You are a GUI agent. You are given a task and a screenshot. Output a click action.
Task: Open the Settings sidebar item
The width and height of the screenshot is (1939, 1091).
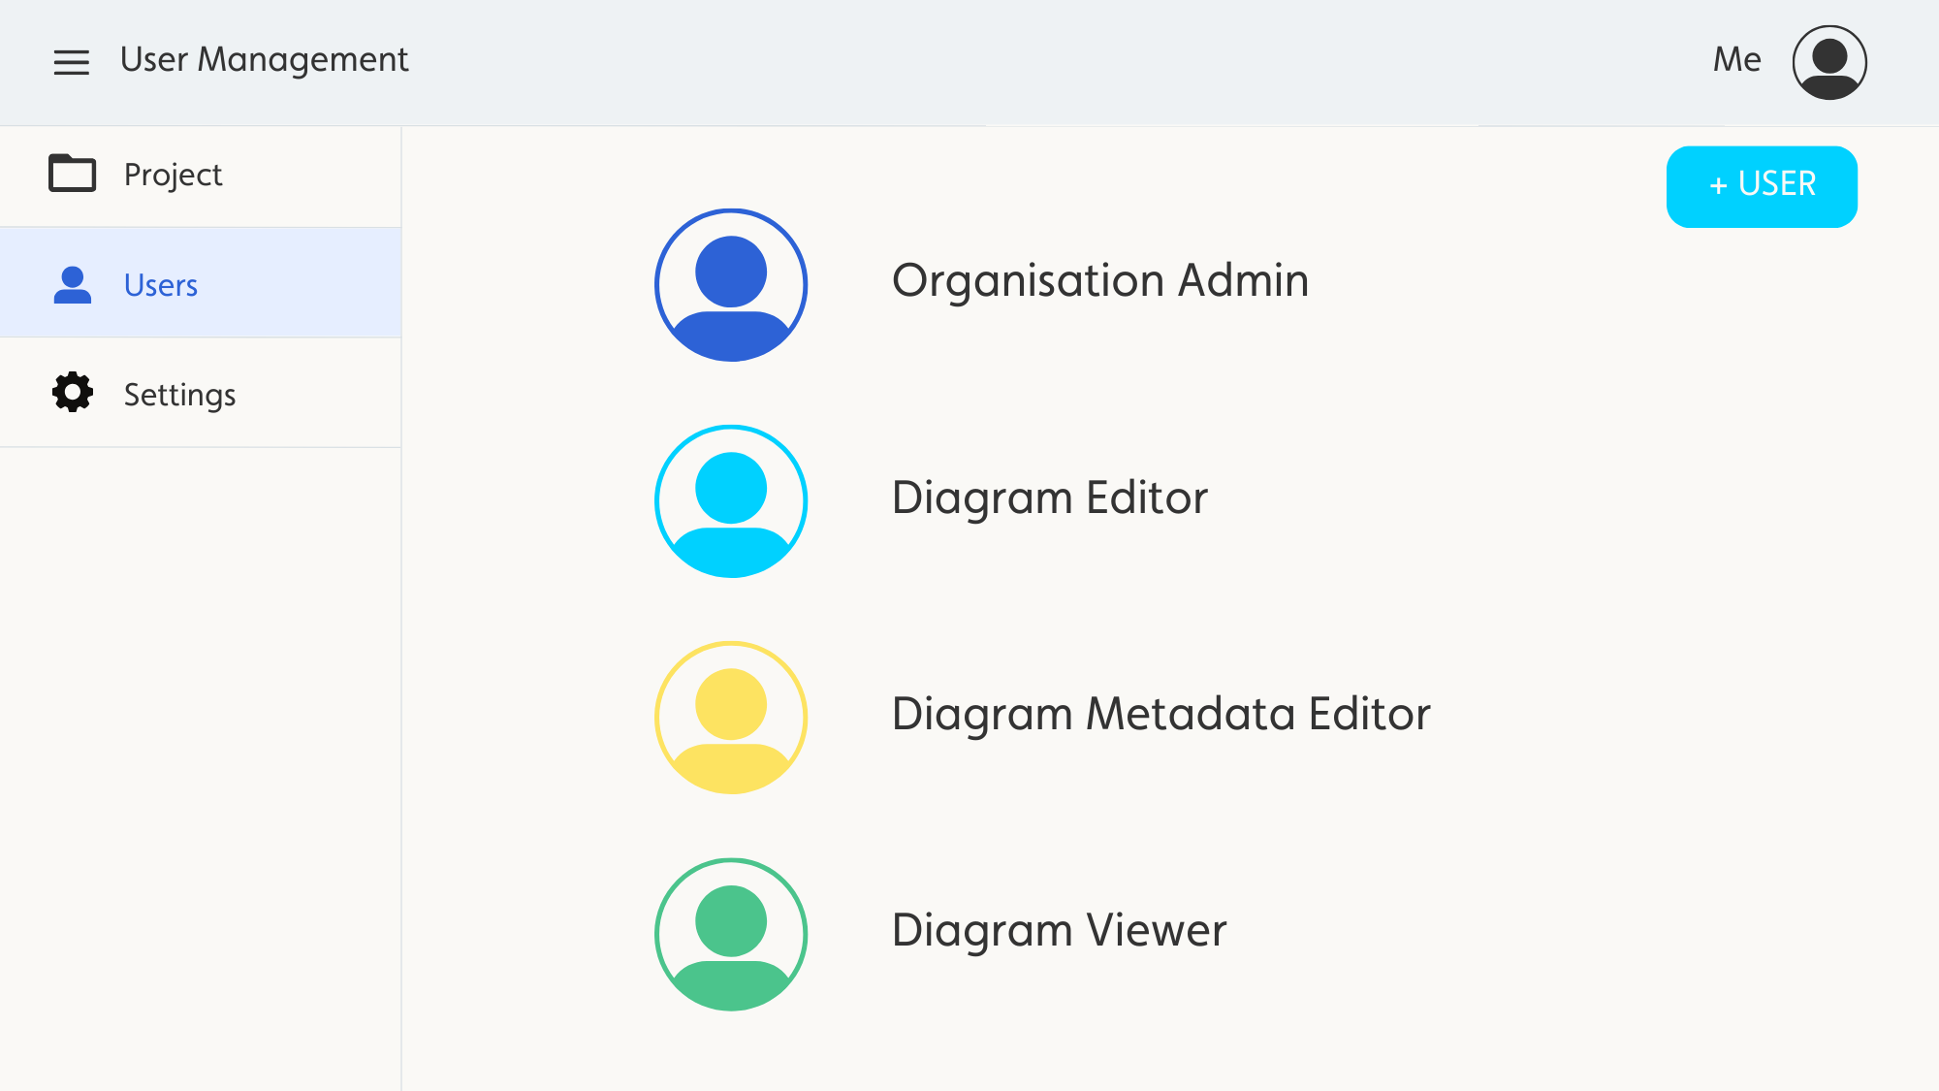coord(201,393)
